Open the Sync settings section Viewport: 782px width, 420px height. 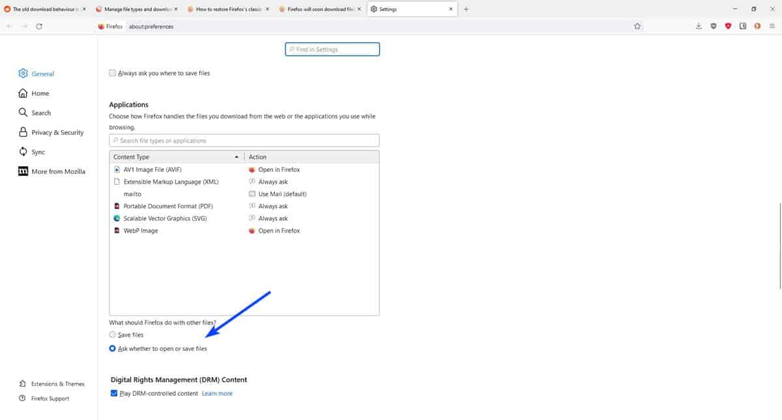(x=39, y=152)
